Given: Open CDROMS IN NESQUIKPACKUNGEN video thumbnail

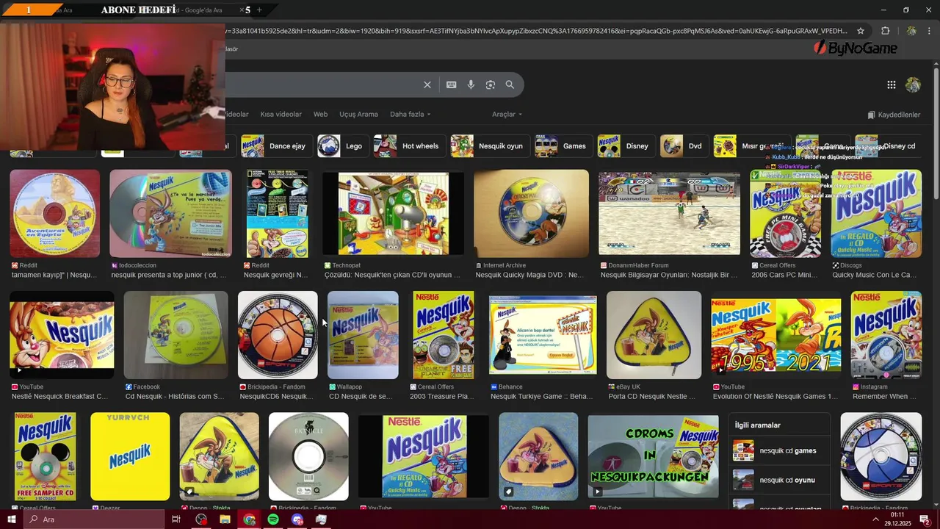Looking at the screenshot, I should (x=654, y=456).
